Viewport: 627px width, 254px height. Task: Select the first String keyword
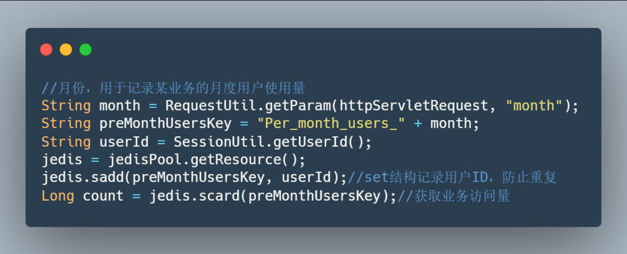point(66,106)
